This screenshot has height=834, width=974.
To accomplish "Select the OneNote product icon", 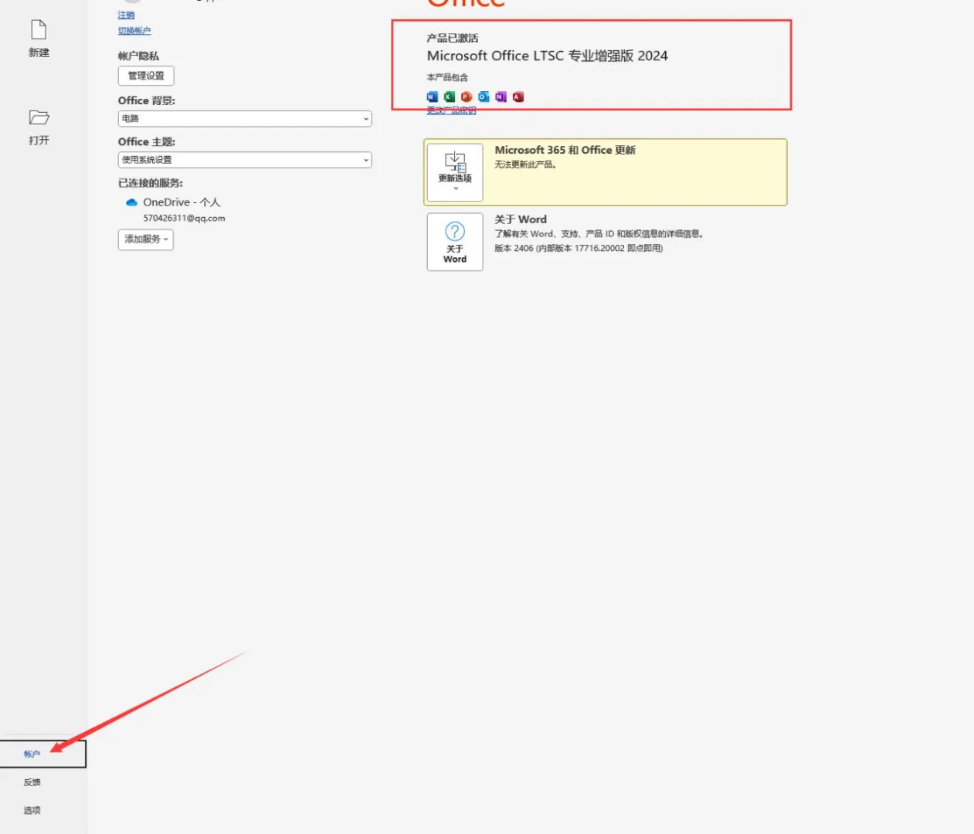I will click(x=500, y=97).
